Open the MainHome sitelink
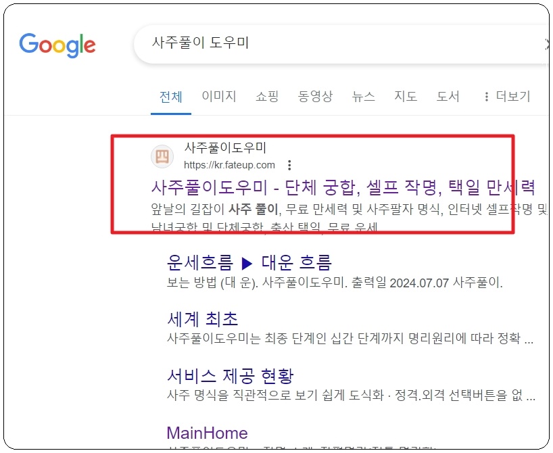Viewport: 553px width, 453px height. [207, 433]
